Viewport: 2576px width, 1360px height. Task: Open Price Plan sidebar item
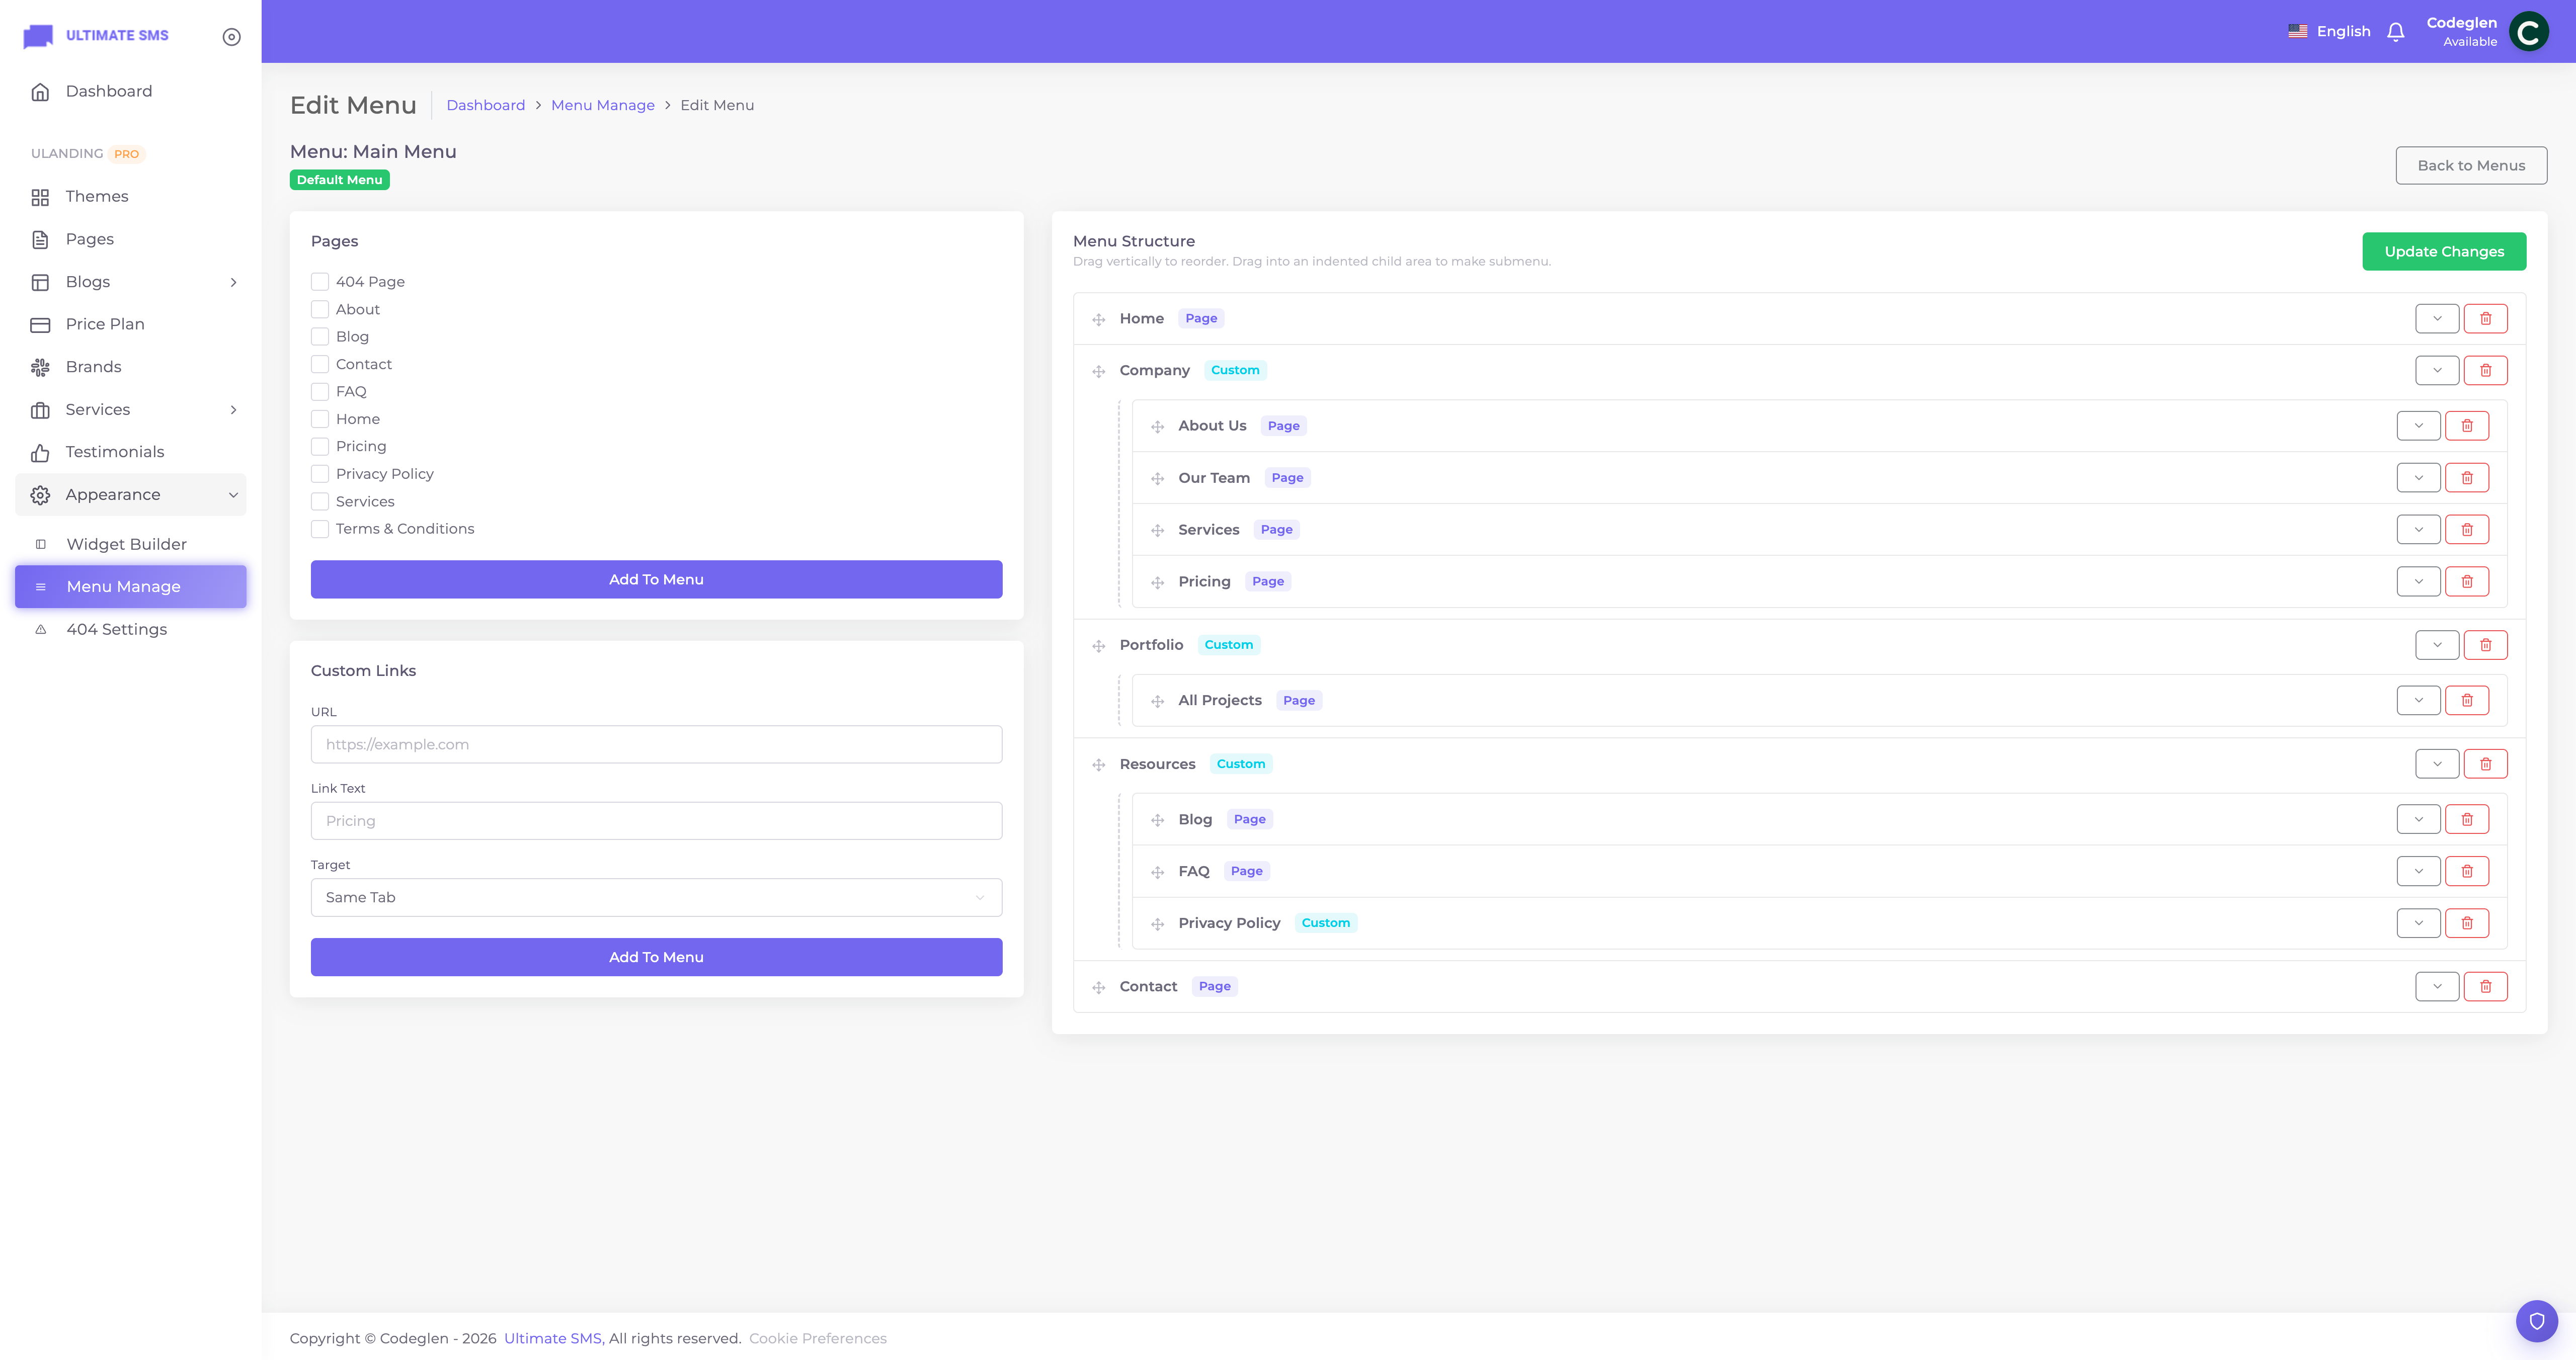[x=131, y=325]
